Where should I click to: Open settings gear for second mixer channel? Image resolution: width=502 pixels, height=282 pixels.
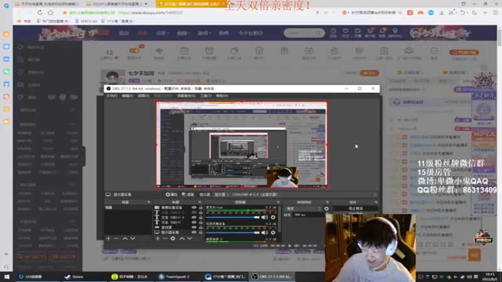(x=273, y=232)
